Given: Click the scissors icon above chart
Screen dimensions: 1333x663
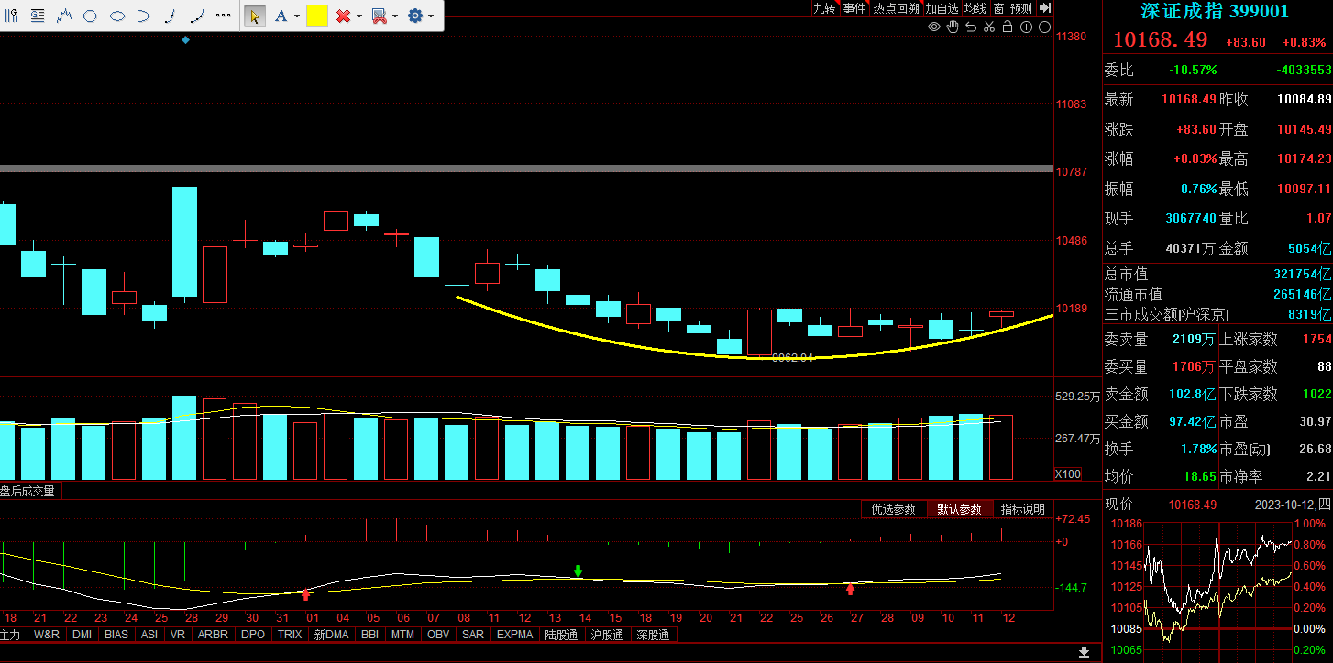Looking at the screenshot, I should 989,27.
